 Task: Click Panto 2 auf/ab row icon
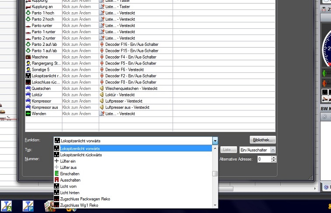pos(28,45)
